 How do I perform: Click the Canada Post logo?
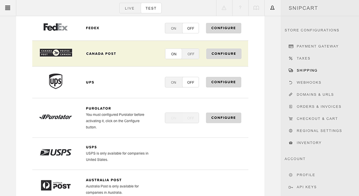56,52
